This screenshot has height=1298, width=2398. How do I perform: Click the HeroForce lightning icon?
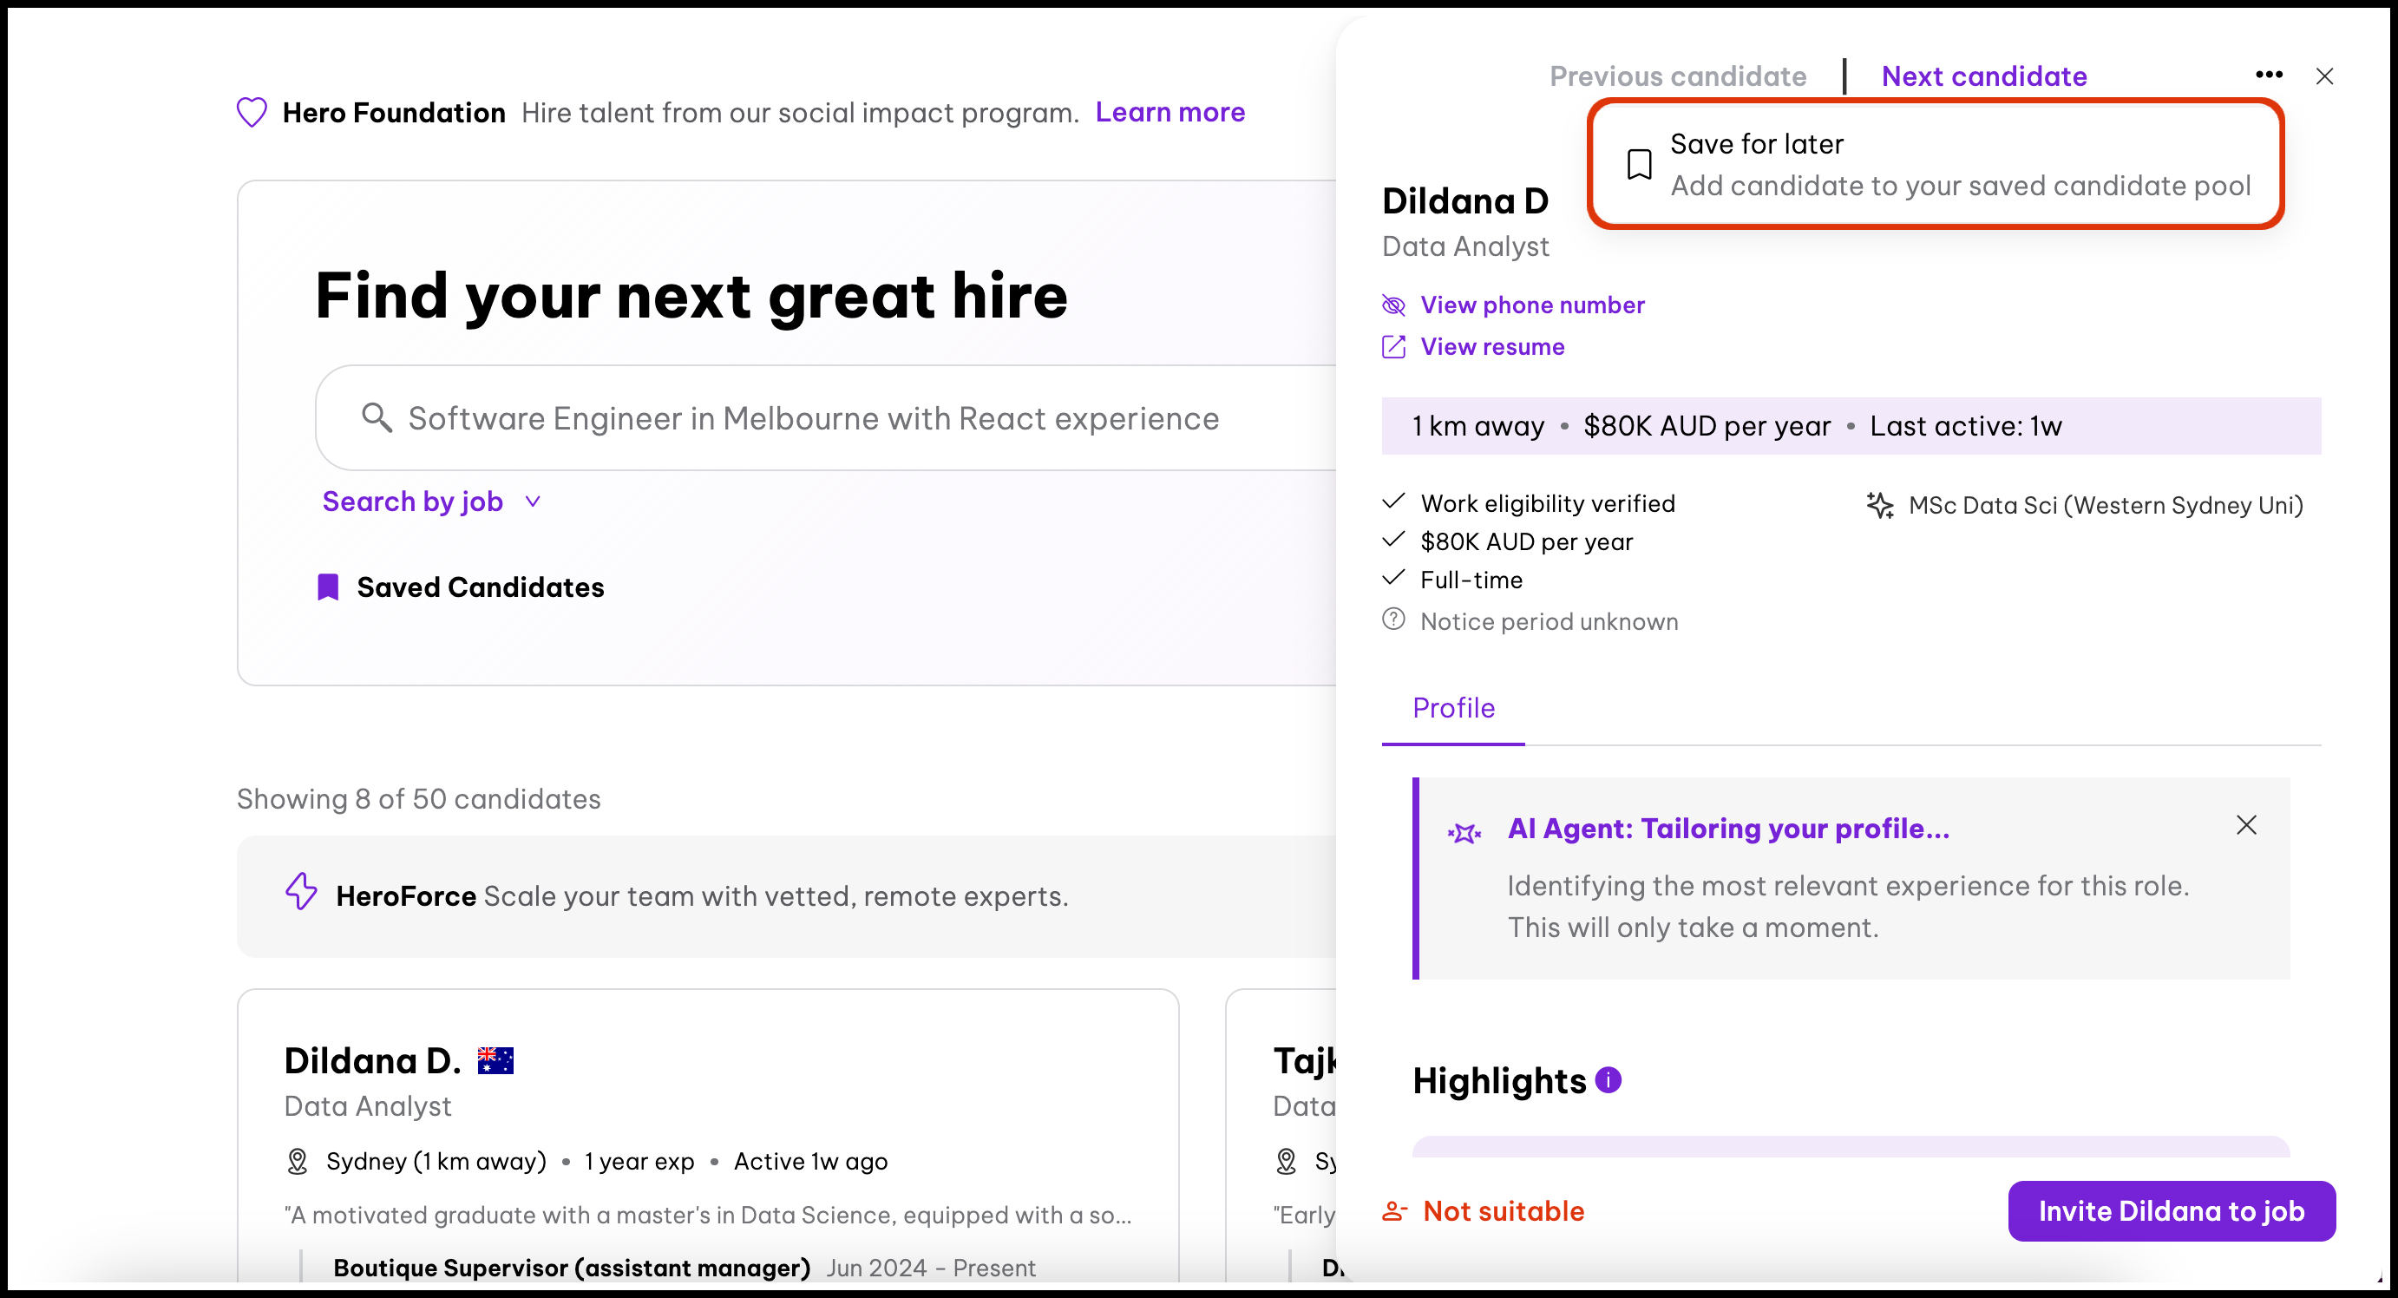coord(301,892)
